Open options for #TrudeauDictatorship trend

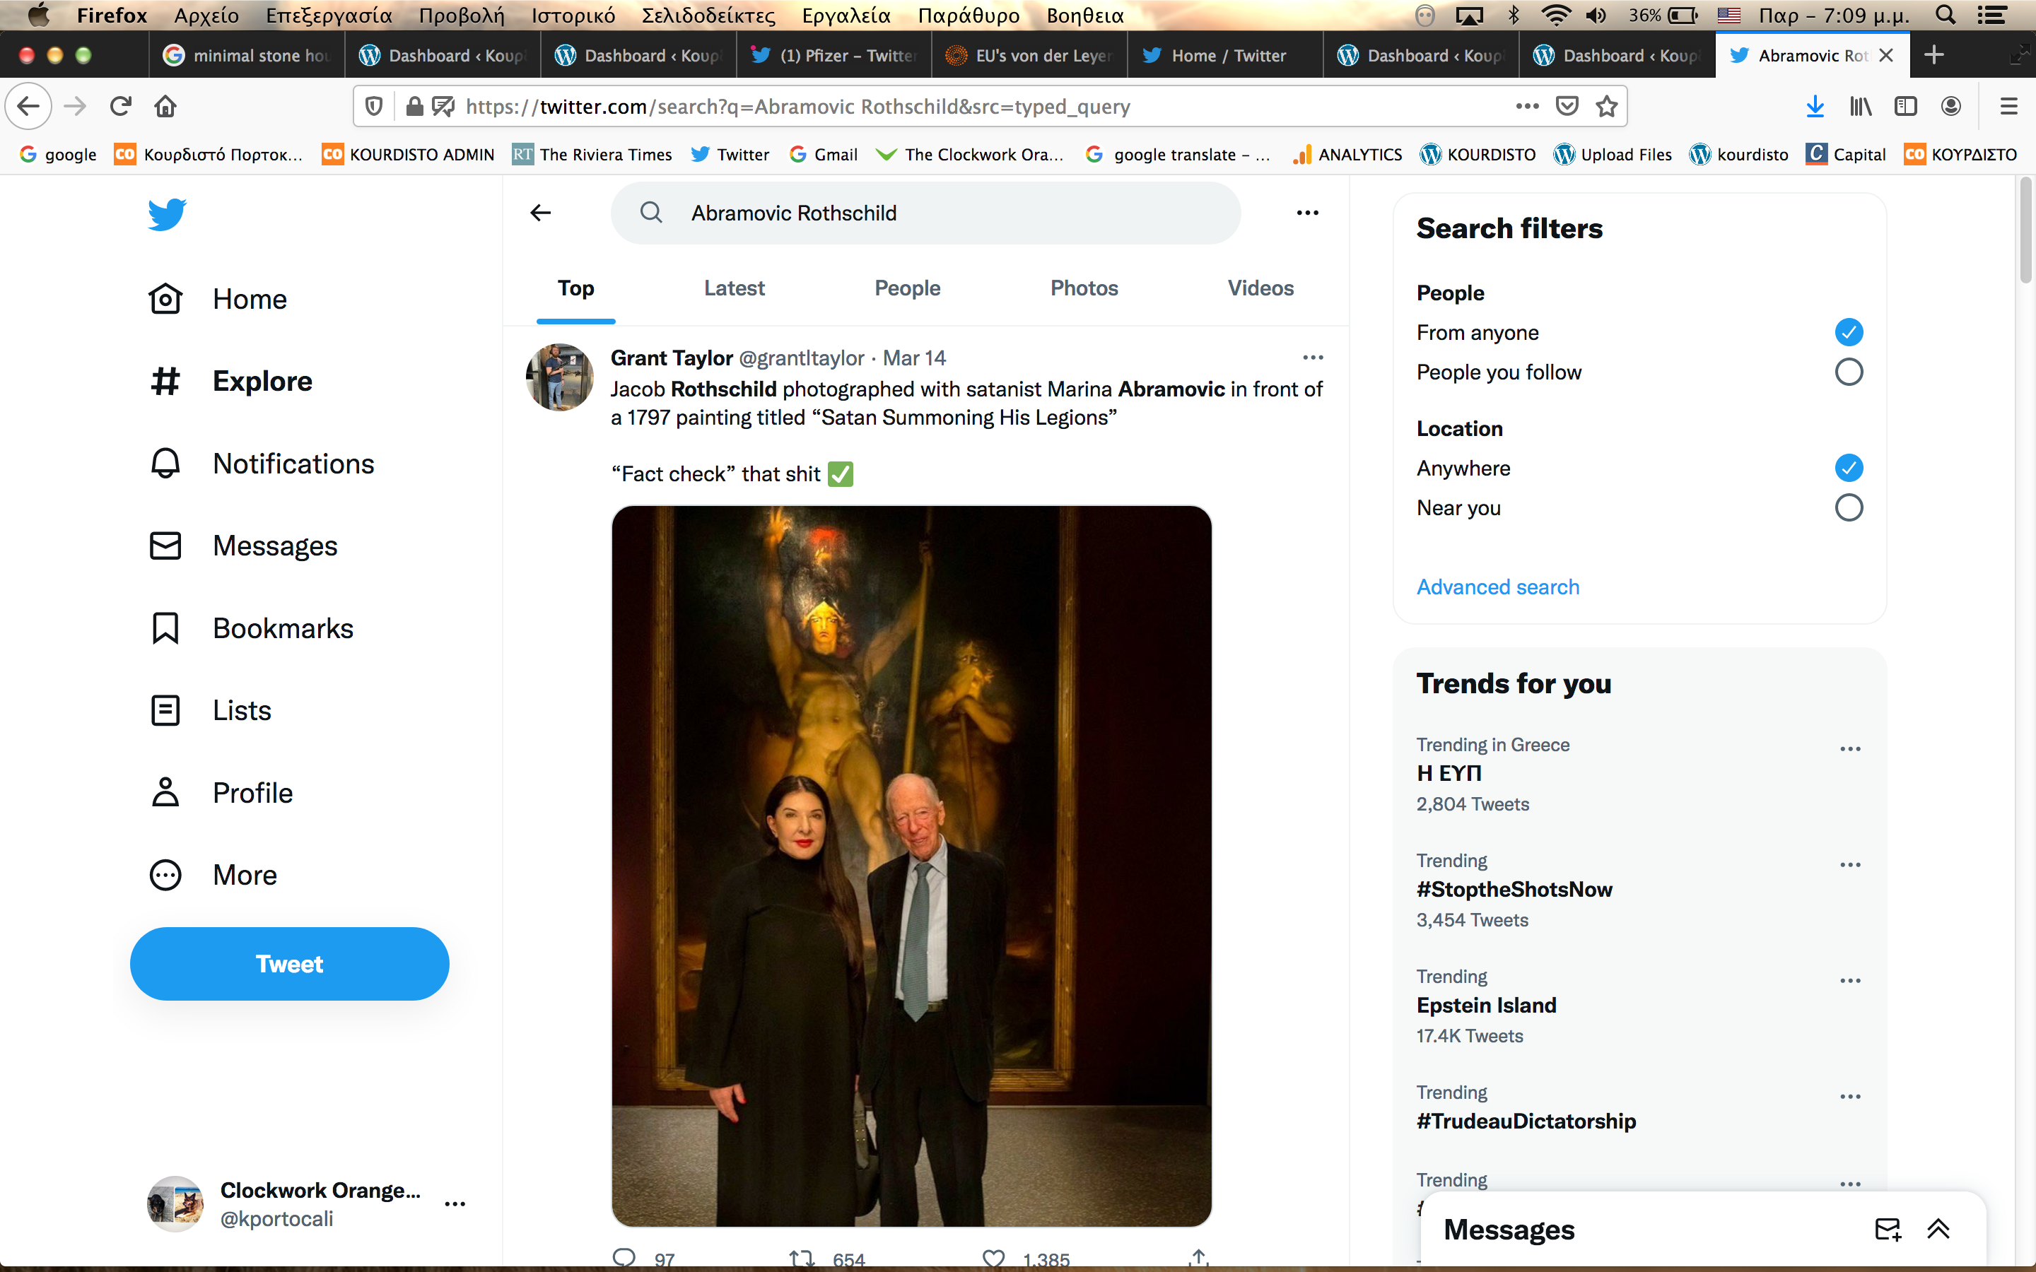point(1850,1097)
